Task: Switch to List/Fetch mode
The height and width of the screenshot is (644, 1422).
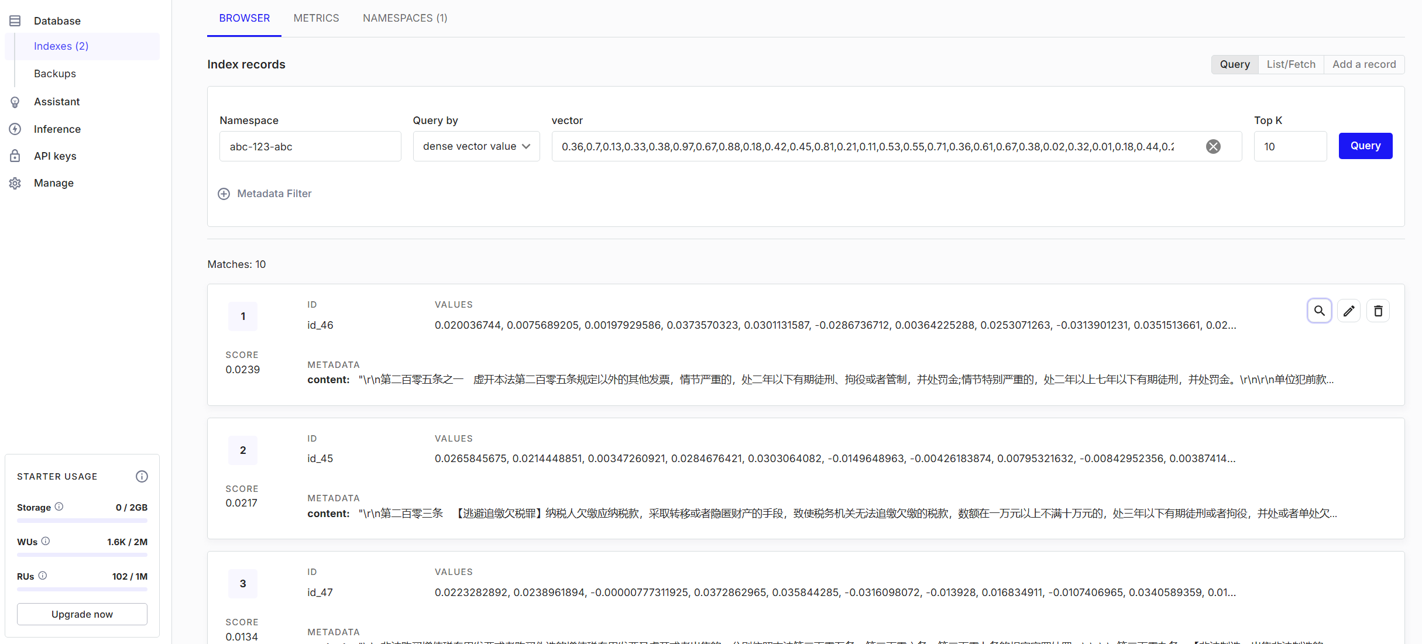Action: (1290, 64)
